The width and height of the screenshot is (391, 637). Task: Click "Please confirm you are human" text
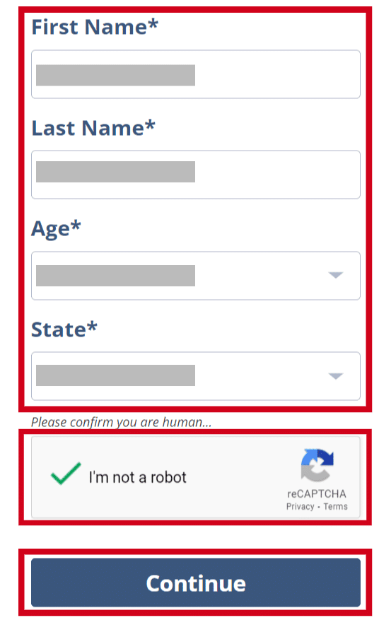pos(121,422)
